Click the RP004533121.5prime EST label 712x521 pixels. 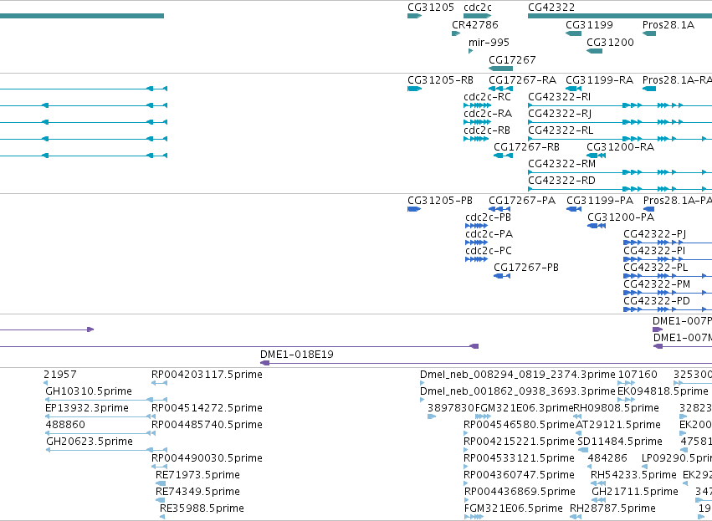click(519, 458)
